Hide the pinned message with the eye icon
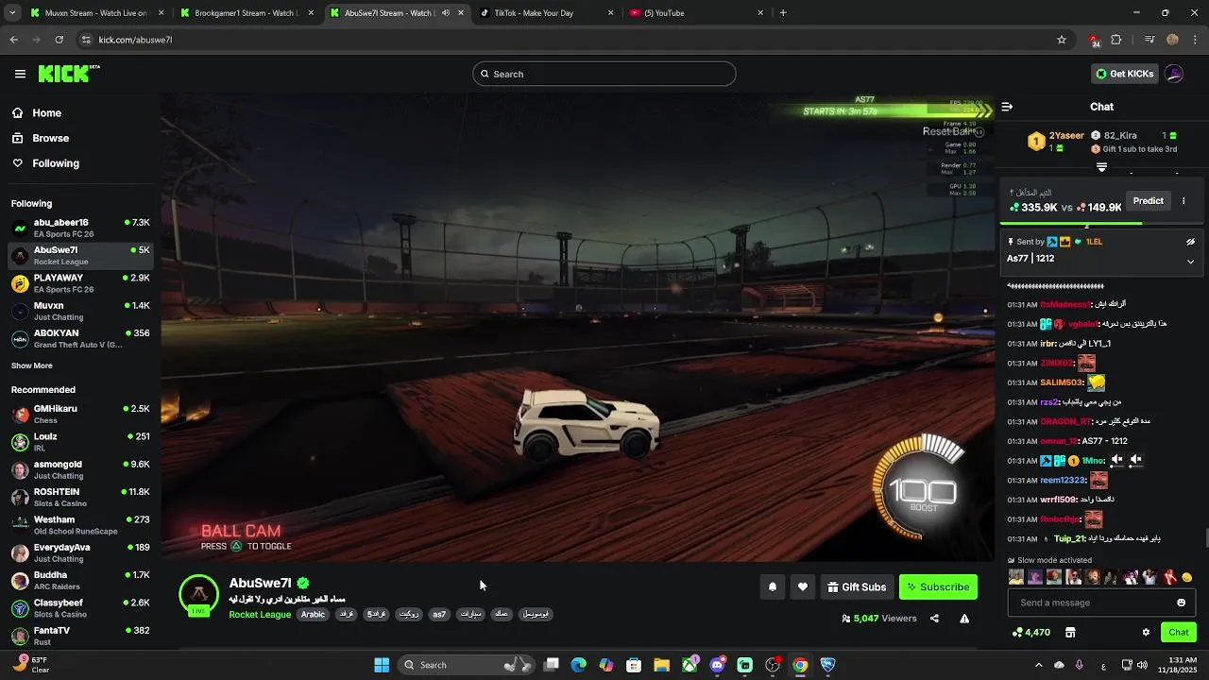Screen dimensions: 1209x680 tap(1190, 242)
